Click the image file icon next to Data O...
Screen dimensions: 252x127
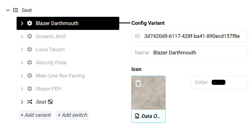137,116
